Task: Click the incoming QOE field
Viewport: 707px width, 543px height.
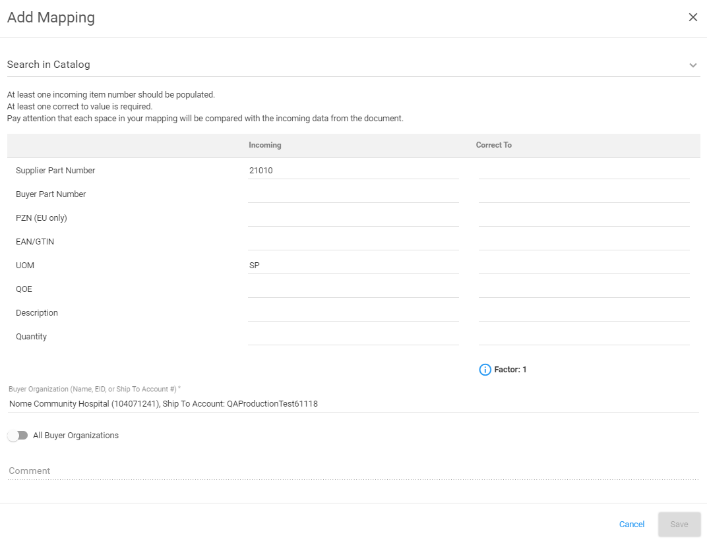Action: [x=353, y=289]
